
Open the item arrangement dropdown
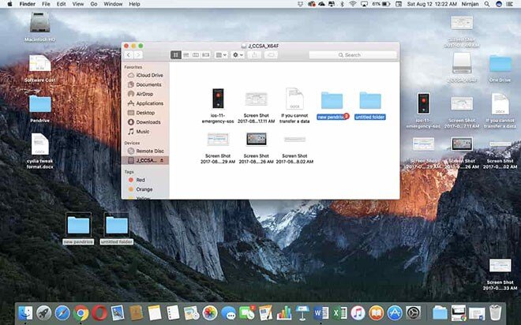(221, 54)
